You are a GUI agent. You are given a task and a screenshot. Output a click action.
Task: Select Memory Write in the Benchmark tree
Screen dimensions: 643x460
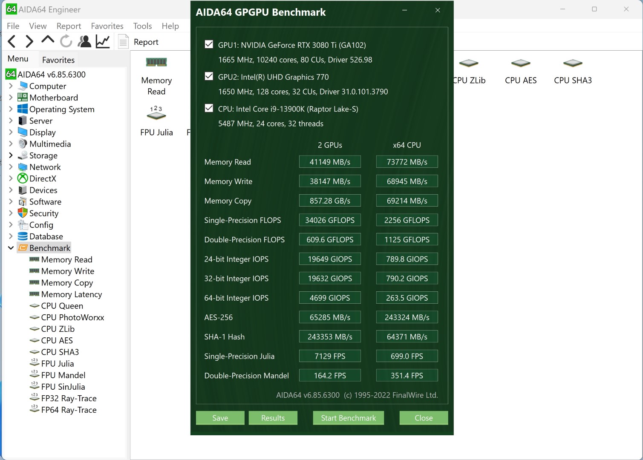tap(68, 271)
